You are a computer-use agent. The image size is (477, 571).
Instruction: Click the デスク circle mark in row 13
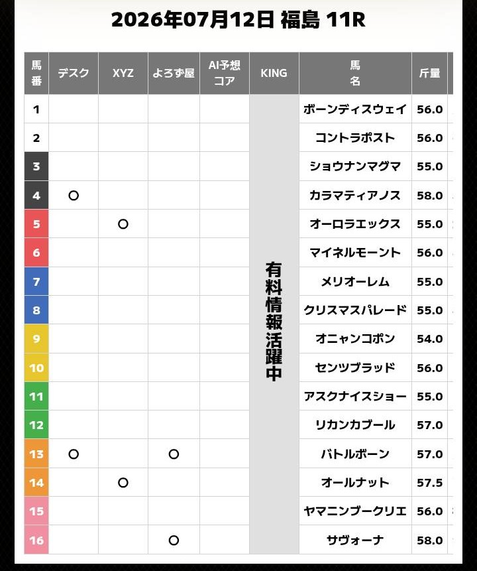click(x=74, y=454)
